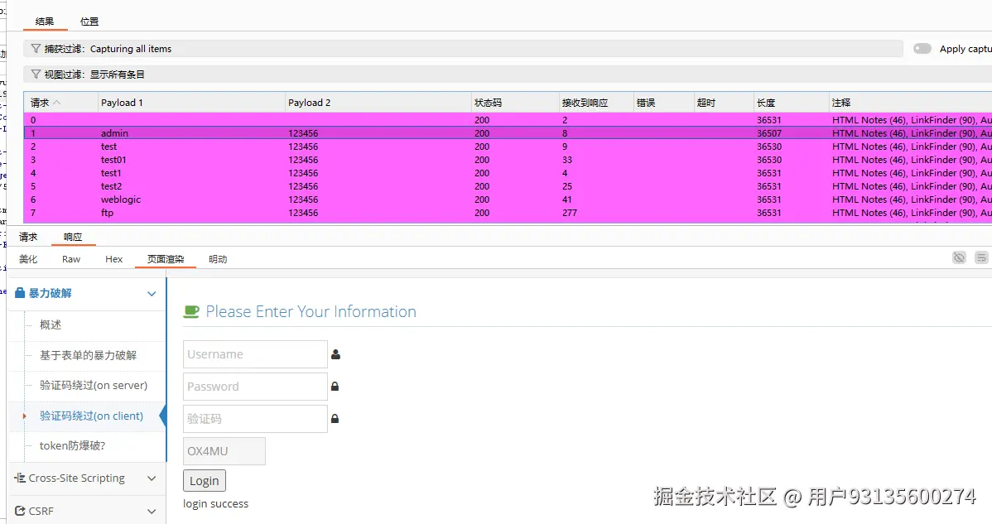Click the line wrap icon in response toolbar
The width and height of the screenshot is (992, 524).
pyautogui.click(x=981, y=257)
